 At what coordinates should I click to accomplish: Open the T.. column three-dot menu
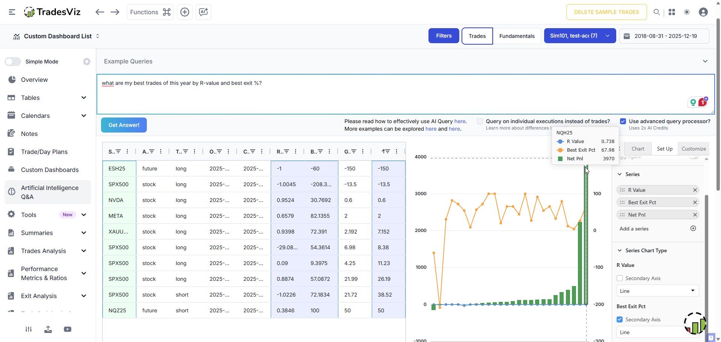pos(195,151)
